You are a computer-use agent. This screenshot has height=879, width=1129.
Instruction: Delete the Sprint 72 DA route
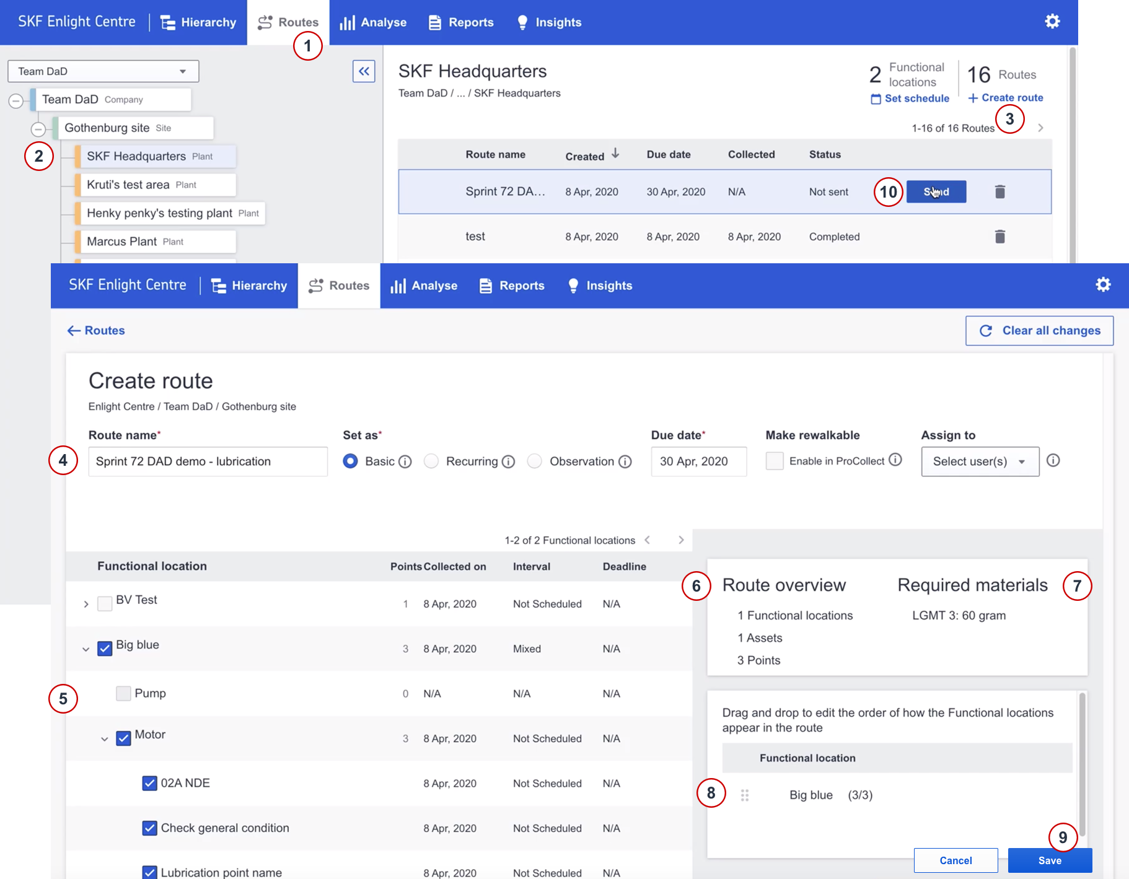click(999, 192)
